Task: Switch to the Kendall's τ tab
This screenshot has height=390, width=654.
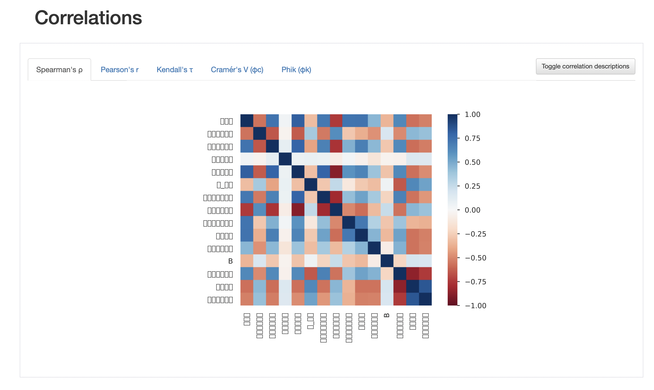Action: point(175,69)
